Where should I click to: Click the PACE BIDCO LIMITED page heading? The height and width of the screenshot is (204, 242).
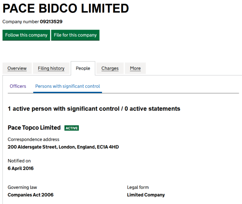pos(66,9)
